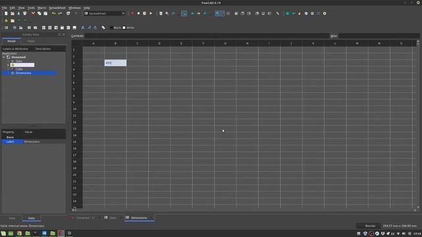Select the Dimensions spreadsheet in tree
Screen dimensions: 422x237
(x=23, y=73)
